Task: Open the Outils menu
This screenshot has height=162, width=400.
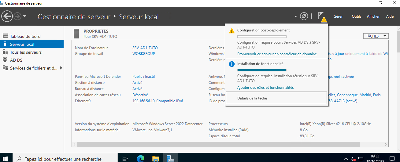Action: pyautogui.click(x=356, y=16)
